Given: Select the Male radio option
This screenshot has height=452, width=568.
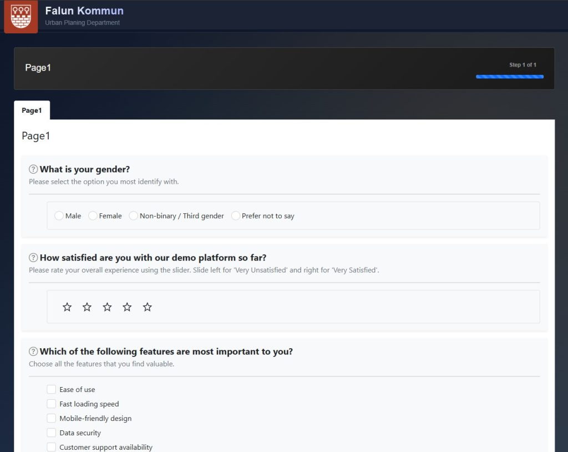Looking at the screenshot, I should pos(59,215).
